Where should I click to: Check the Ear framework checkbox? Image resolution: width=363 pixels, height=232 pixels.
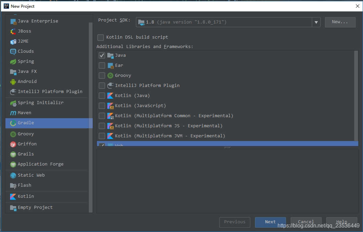[102, 65]
